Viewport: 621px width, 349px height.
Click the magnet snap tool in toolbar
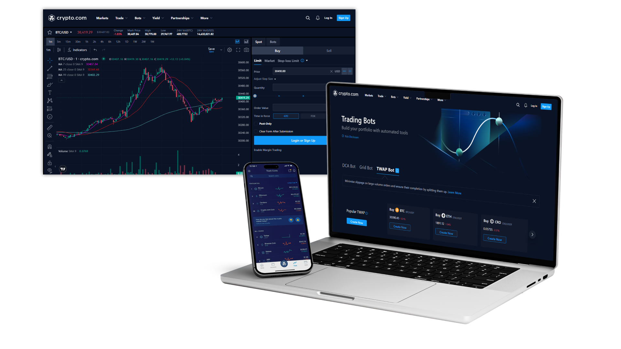[x=49, y=147]
